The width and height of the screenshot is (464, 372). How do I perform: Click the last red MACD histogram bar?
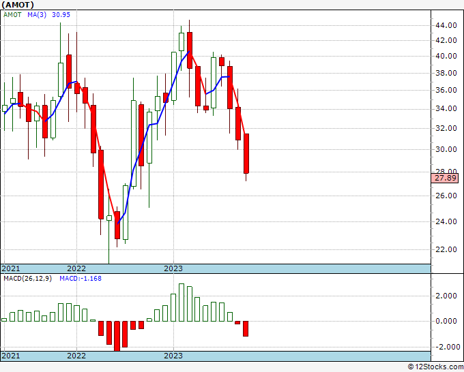pos(246,328)
